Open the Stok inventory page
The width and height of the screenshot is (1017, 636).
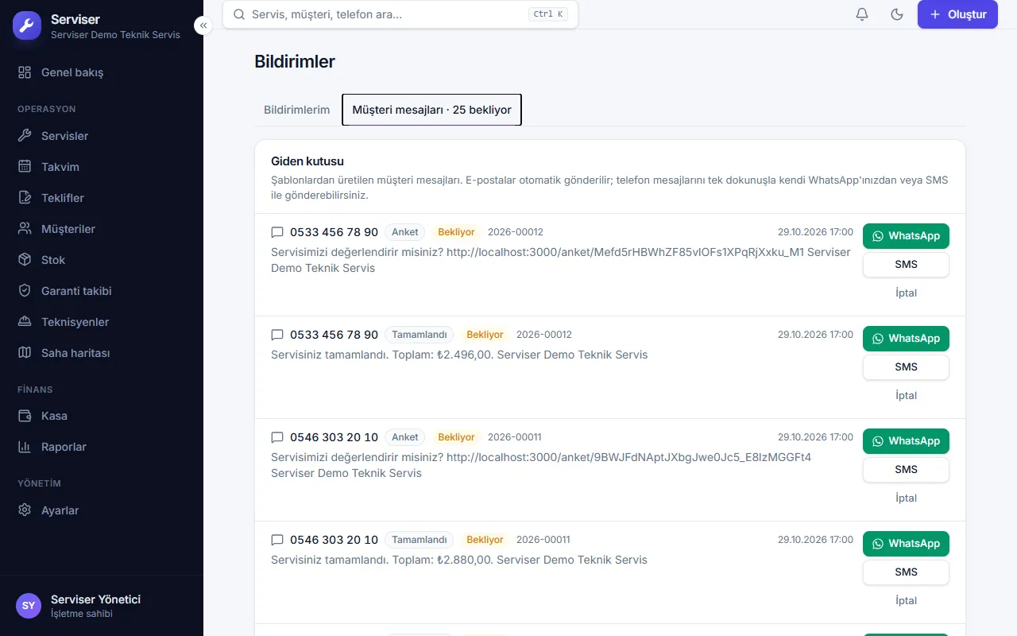(x=102, y=260)
